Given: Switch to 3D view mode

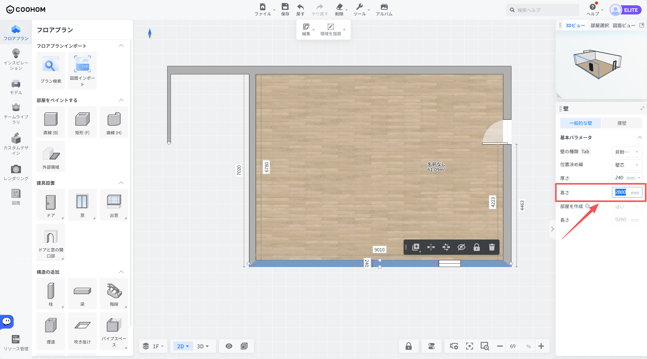Looking at the screenshot, I should (x=203, y=346).
